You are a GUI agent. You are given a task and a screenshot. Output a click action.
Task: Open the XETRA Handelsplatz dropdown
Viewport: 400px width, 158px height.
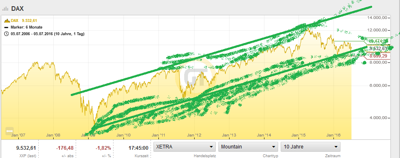[x=185, y=146]
